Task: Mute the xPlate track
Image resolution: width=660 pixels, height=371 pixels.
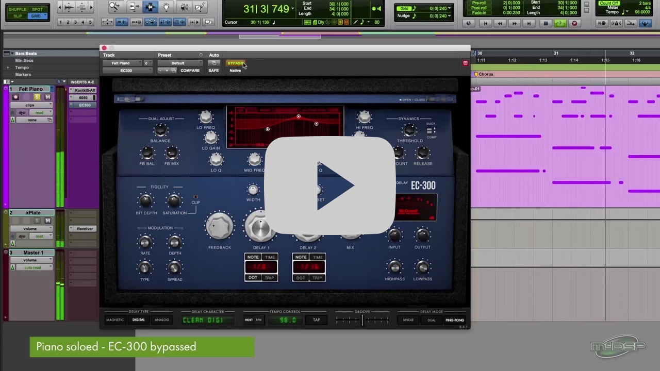Action: pyautogui.click(x=47, y=221)
